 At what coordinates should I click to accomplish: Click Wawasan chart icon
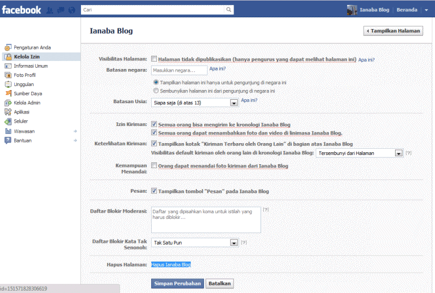(8, 131)
